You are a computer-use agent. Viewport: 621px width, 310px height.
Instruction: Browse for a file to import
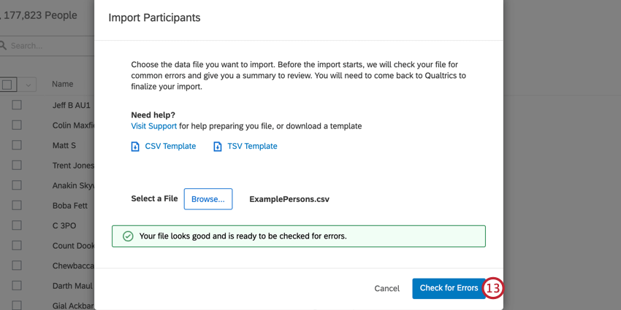[208, 199]
